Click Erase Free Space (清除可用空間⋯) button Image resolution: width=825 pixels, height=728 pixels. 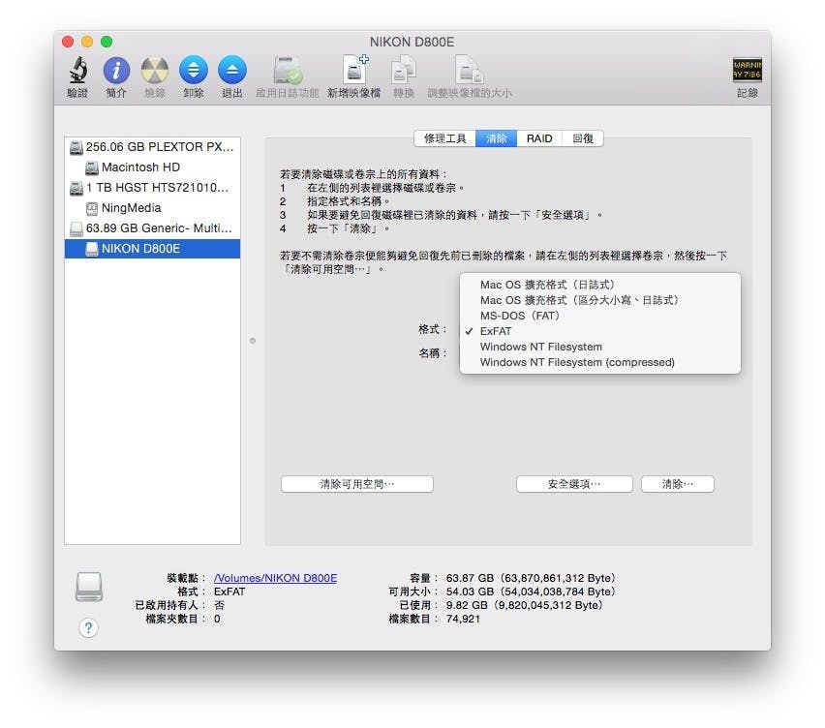click(357, 484)
